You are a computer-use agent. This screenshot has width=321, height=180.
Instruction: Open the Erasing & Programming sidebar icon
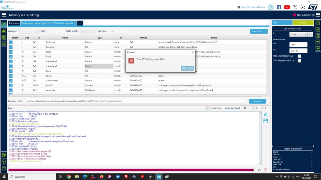tap(4, 31)
